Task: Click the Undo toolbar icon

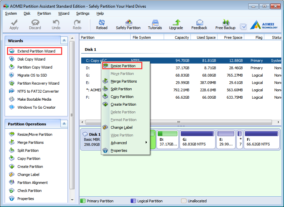Action: [x=56, y=24]
